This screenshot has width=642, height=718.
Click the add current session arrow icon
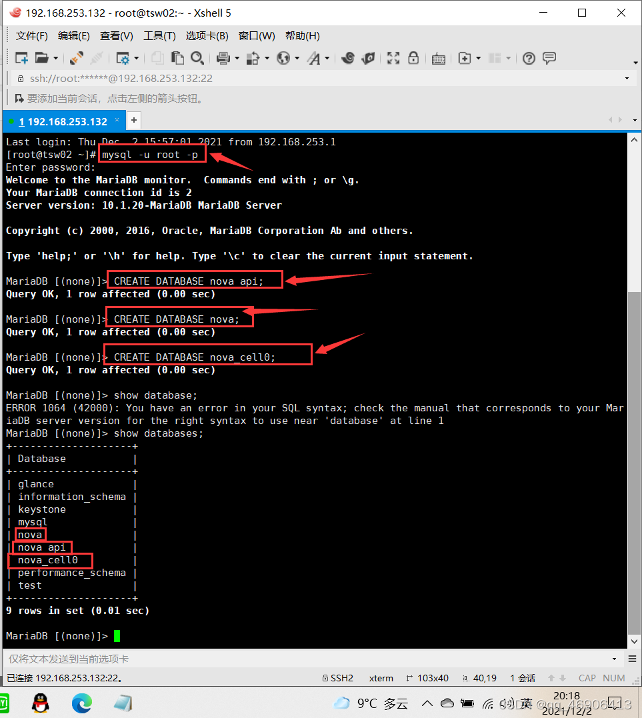19,99
